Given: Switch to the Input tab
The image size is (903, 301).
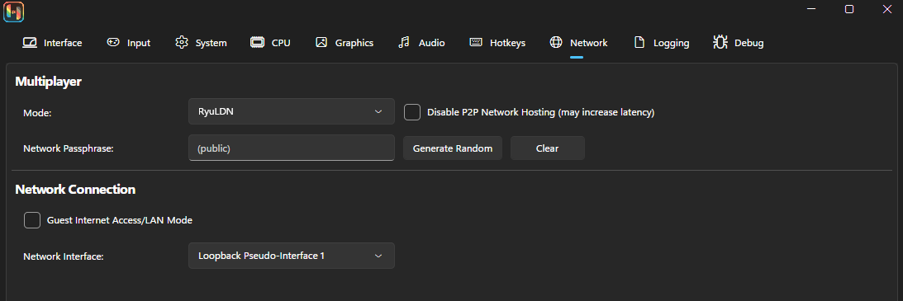Looking at the screenshot, I should pyautogui.click(x=128, y=43).
